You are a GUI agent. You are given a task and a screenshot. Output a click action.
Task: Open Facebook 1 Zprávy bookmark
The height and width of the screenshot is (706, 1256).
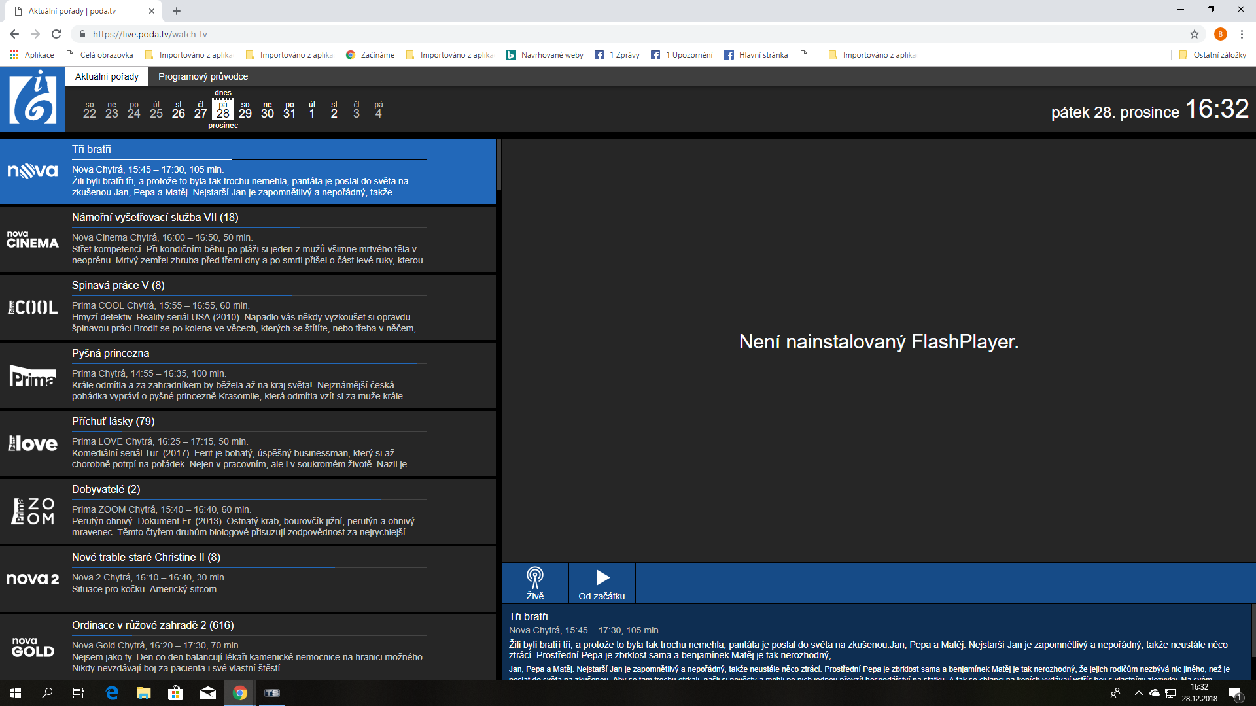(617, 55)
